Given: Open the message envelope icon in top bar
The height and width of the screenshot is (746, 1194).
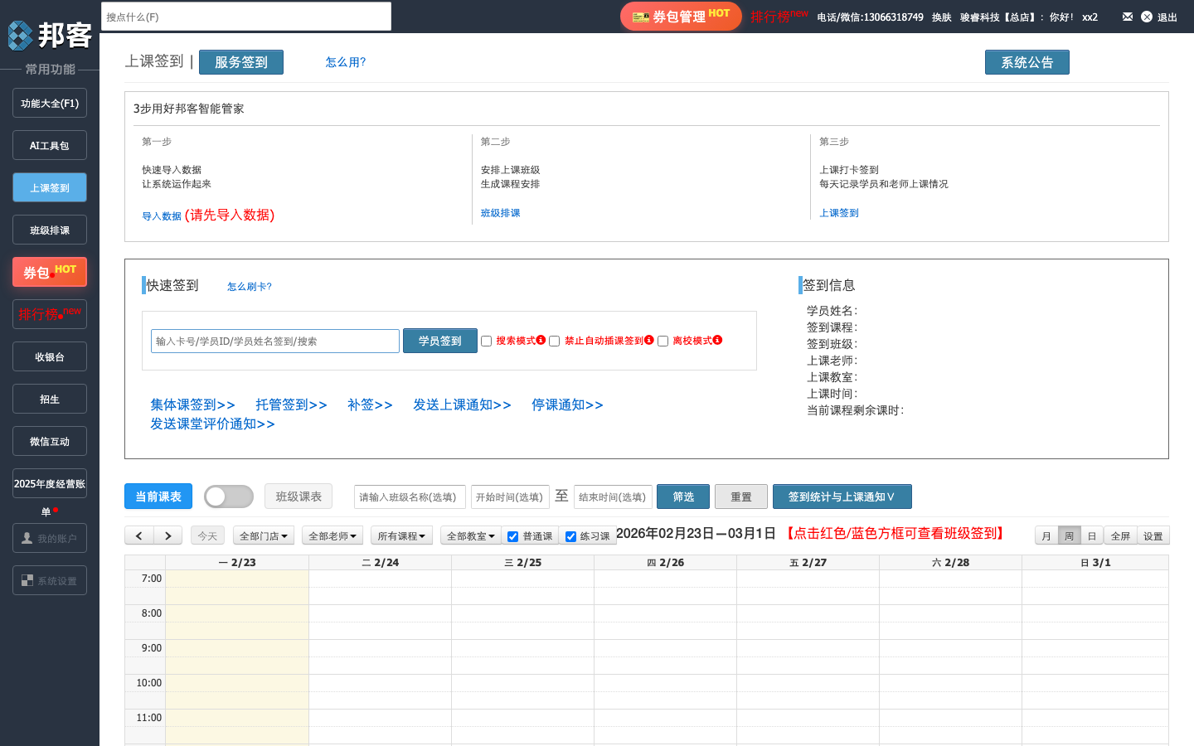Looking at the screenshot, I should (1128, 17).
